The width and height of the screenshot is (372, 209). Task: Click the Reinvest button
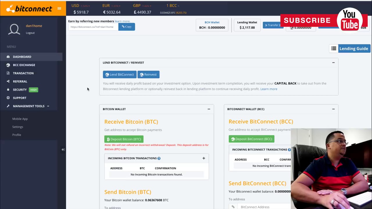tap(148, 75)
